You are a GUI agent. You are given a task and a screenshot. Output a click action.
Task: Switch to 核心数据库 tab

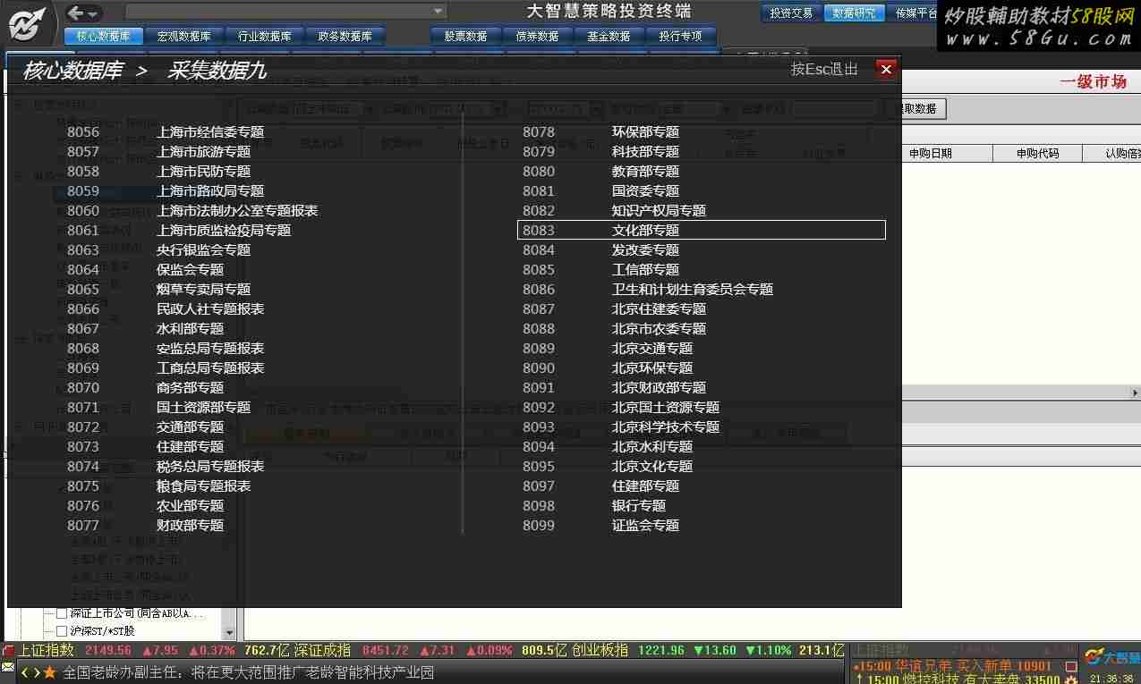pyautogui.click(x=103, y=36)
